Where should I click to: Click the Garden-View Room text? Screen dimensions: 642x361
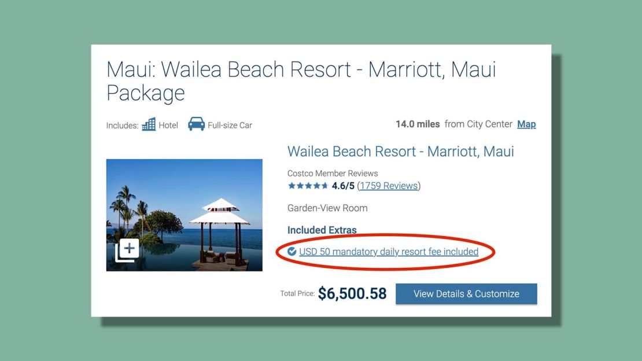[x=327, y=208]
